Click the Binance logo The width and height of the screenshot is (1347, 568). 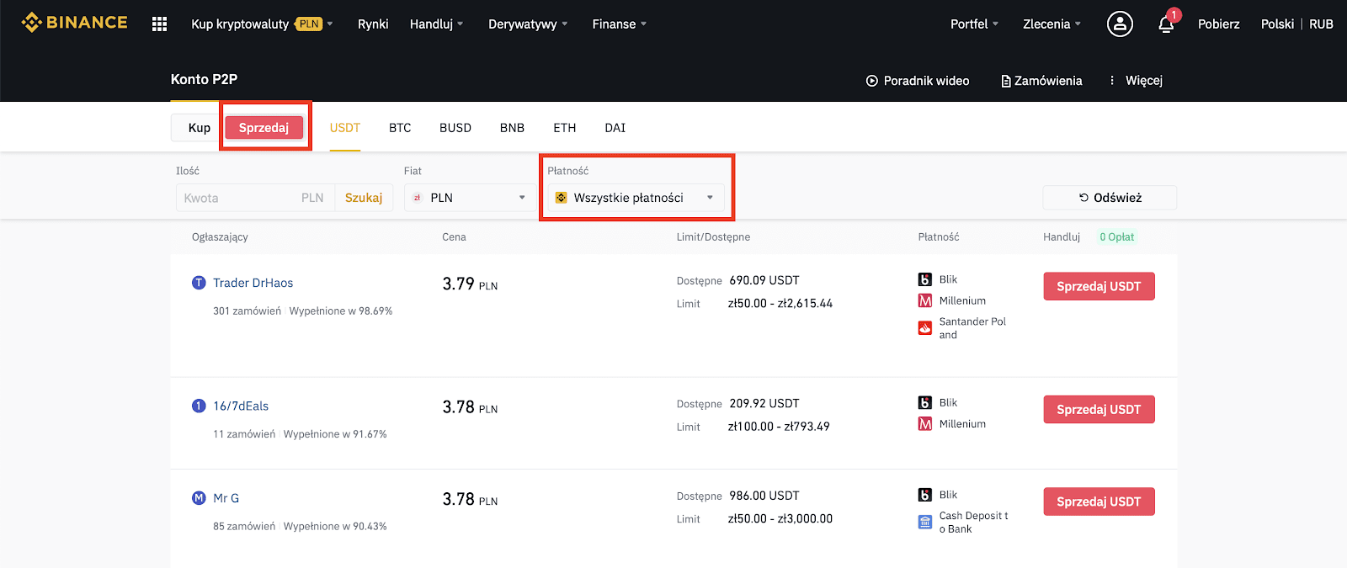(74, 23)
